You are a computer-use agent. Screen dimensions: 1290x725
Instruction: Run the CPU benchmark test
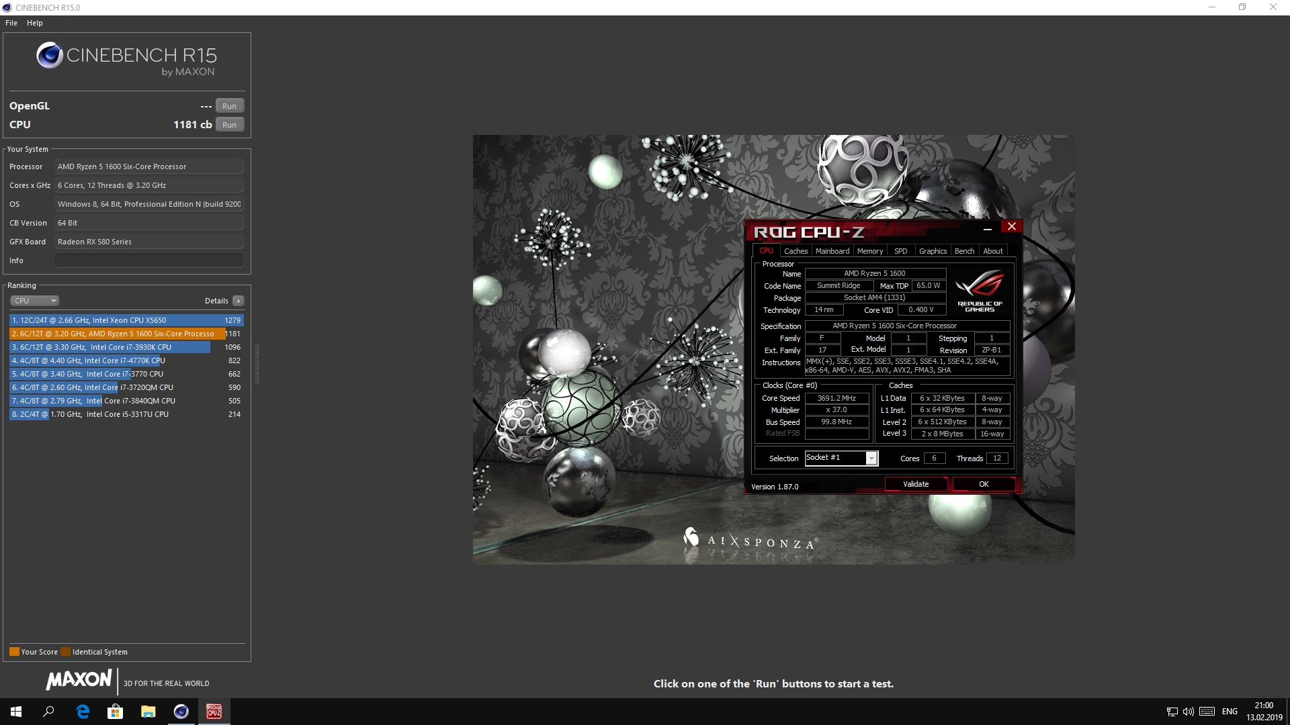point(229,124)
